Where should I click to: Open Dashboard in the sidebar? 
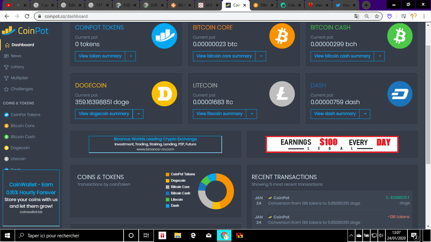coord(23,45)
